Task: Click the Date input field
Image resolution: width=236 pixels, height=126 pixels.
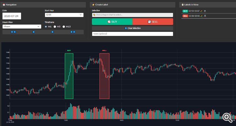Action: click(11, 16)
